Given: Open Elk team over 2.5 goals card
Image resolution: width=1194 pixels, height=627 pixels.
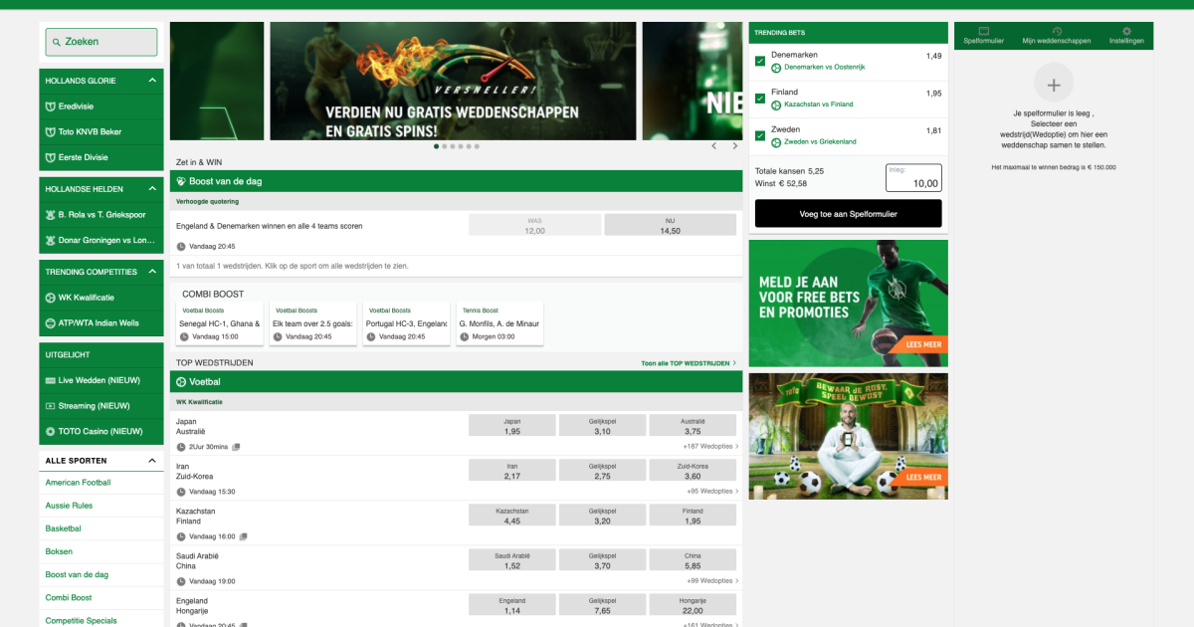Looking at the screenshot, I should (312, 323).
